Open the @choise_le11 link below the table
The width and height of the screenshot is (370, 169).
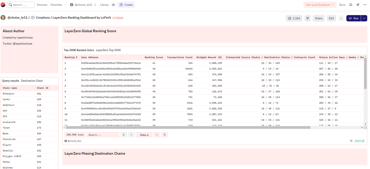point(74,141)
